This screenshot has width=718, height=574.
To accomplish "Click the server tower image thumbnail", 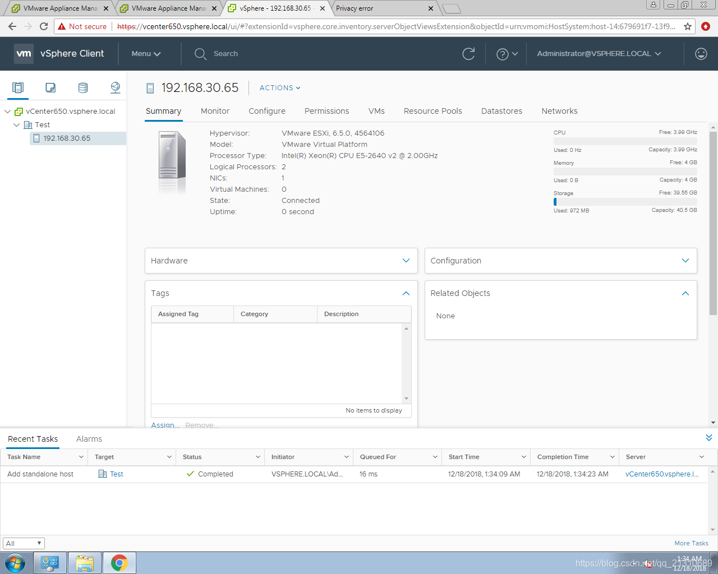I will (172, 163).
